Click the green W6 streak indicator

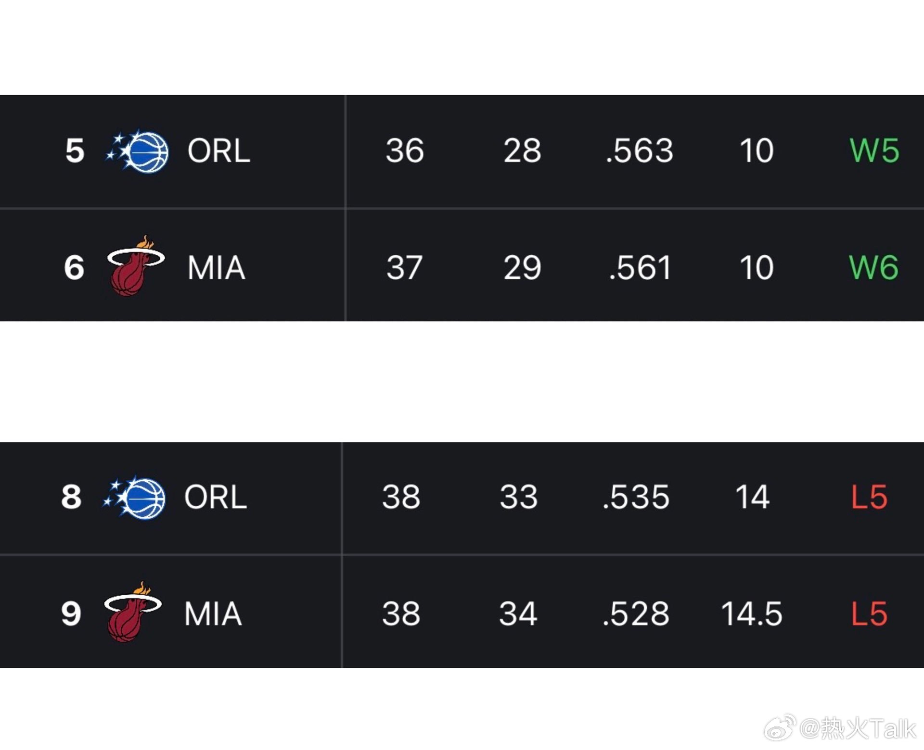pyautogui.click(x=873, y=268)
